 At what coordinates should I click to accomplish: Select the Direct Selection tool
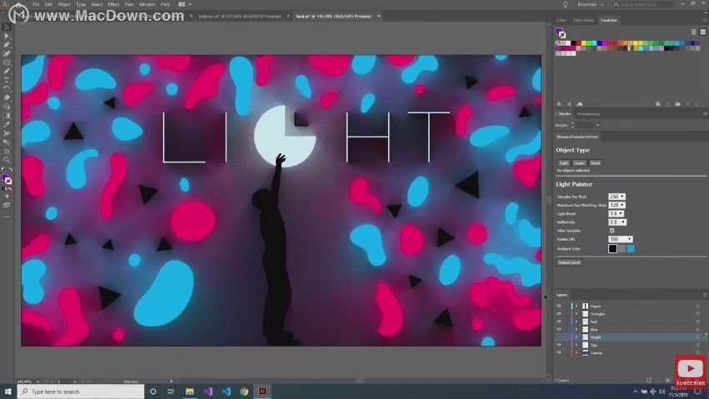pyautogui.click(x=7, y=36)
